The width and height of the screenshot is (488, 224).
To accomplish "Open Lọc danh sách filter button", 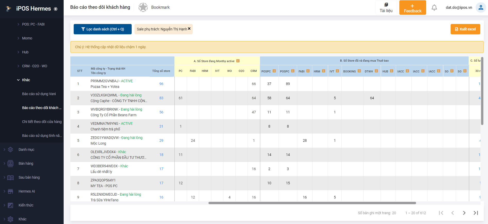I will (x=103, y=29).
